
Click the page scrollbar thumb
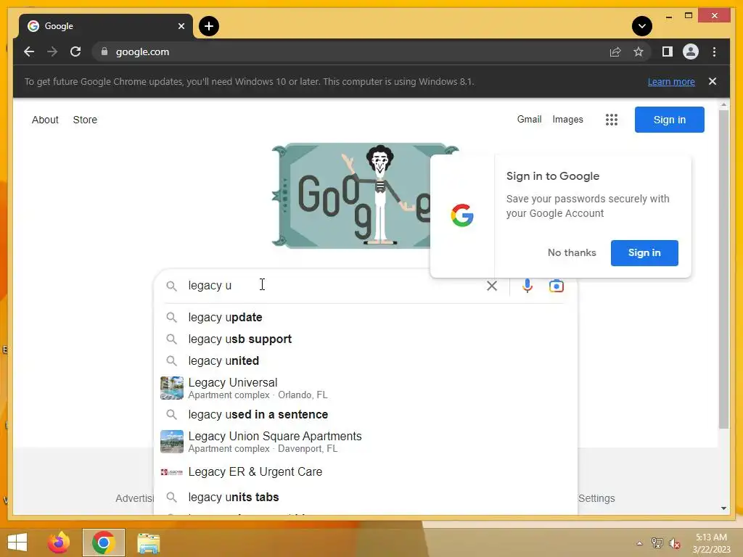(x=723, y=269)
